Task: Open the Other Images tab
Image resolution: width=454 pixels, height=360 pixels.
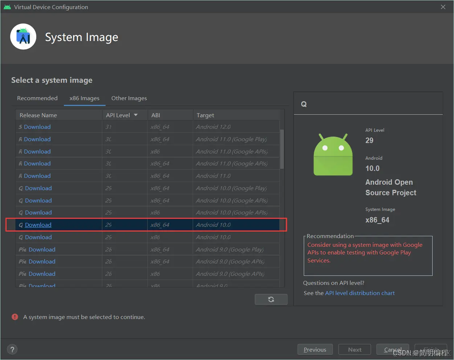Action: pos(129,98)
